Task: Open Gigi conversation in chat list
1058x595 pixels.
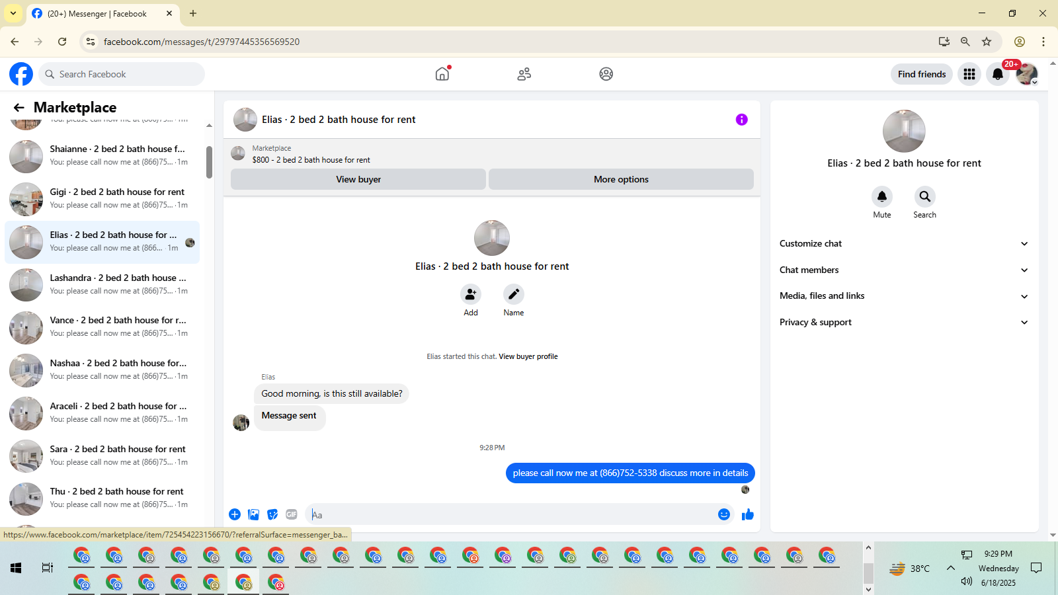Action: click(102, 199)
